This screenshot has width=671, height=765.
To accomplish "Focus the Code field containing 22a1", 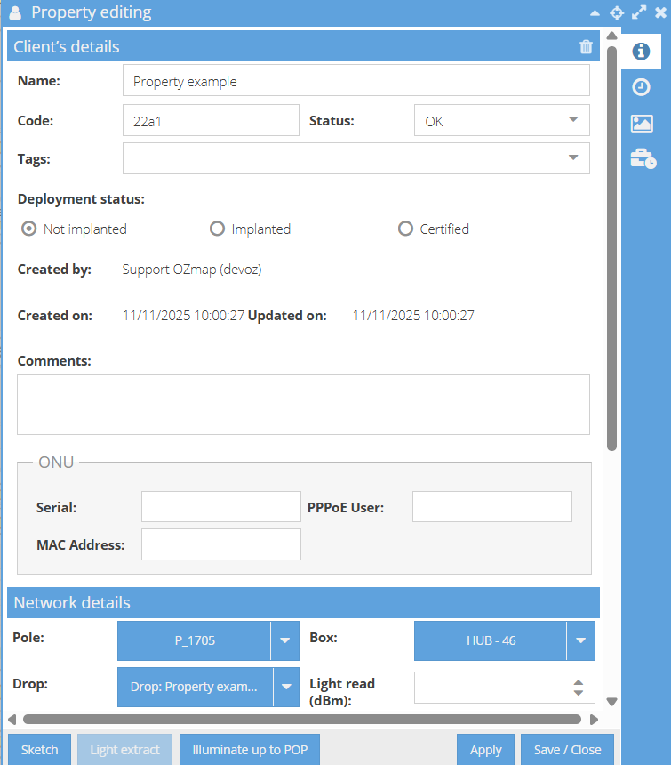I will 211,120.
